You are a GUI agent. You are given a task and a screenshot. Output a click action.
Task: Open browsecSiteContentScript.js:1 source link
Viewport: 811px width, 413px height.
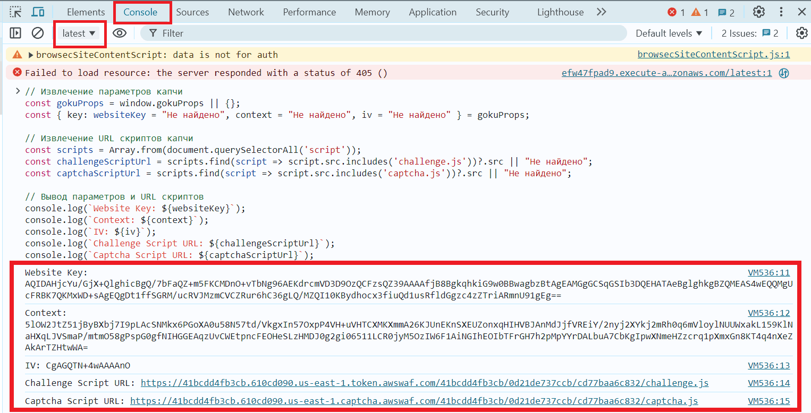coord(714,54)
